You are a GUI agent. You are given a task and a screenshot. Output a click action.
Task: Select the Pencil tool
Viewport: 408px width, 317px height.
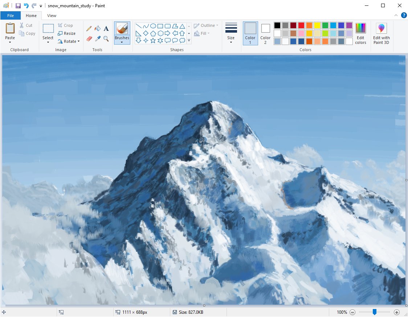point(89,29)
